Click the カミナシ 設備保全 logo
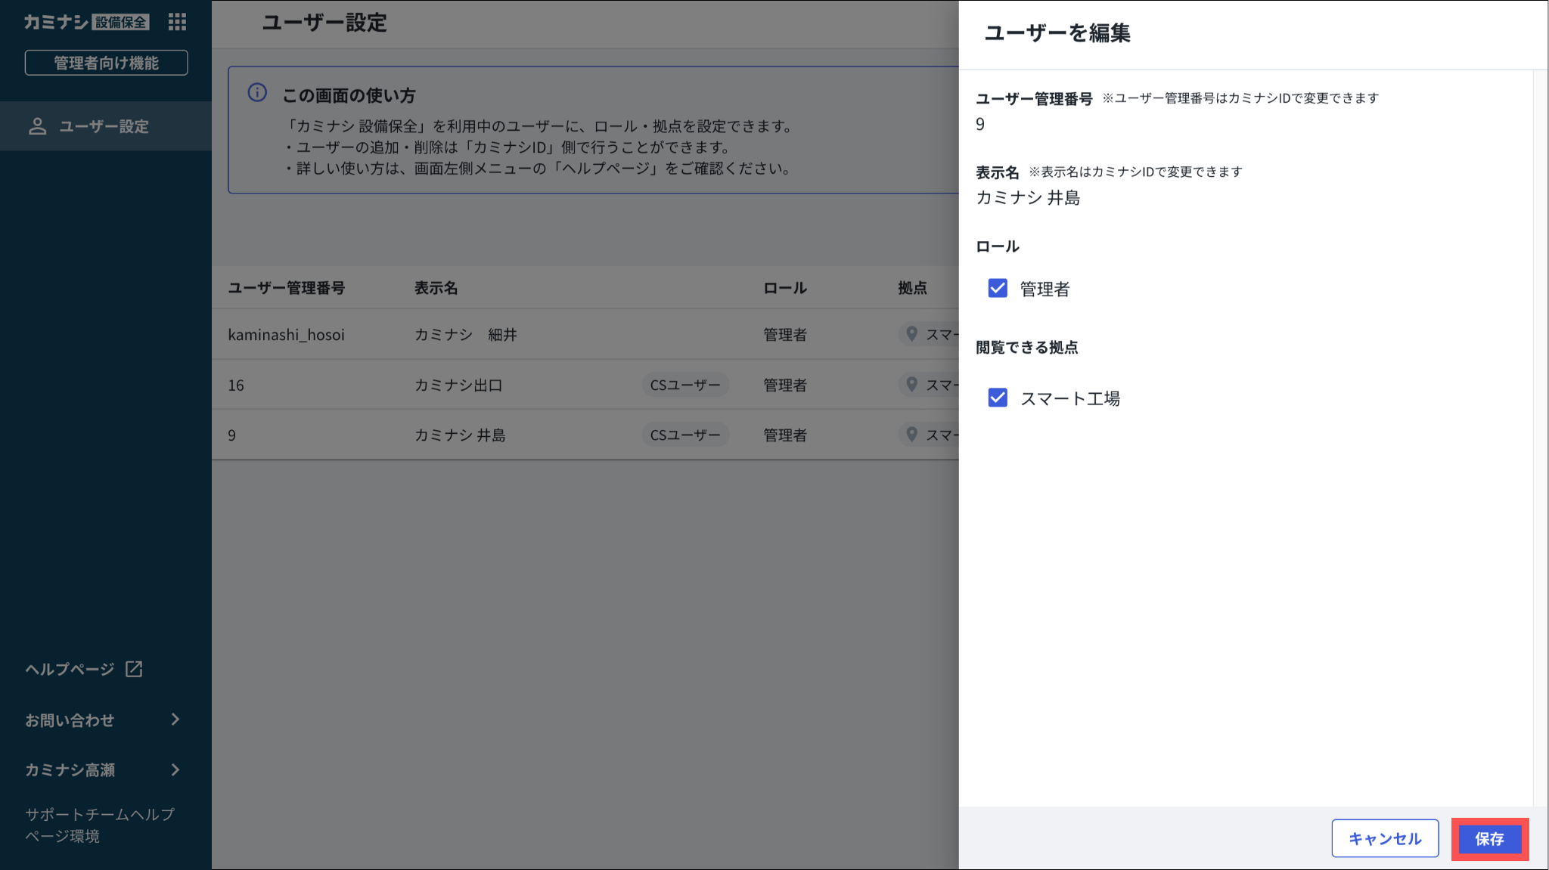 (x=85, y=22)
